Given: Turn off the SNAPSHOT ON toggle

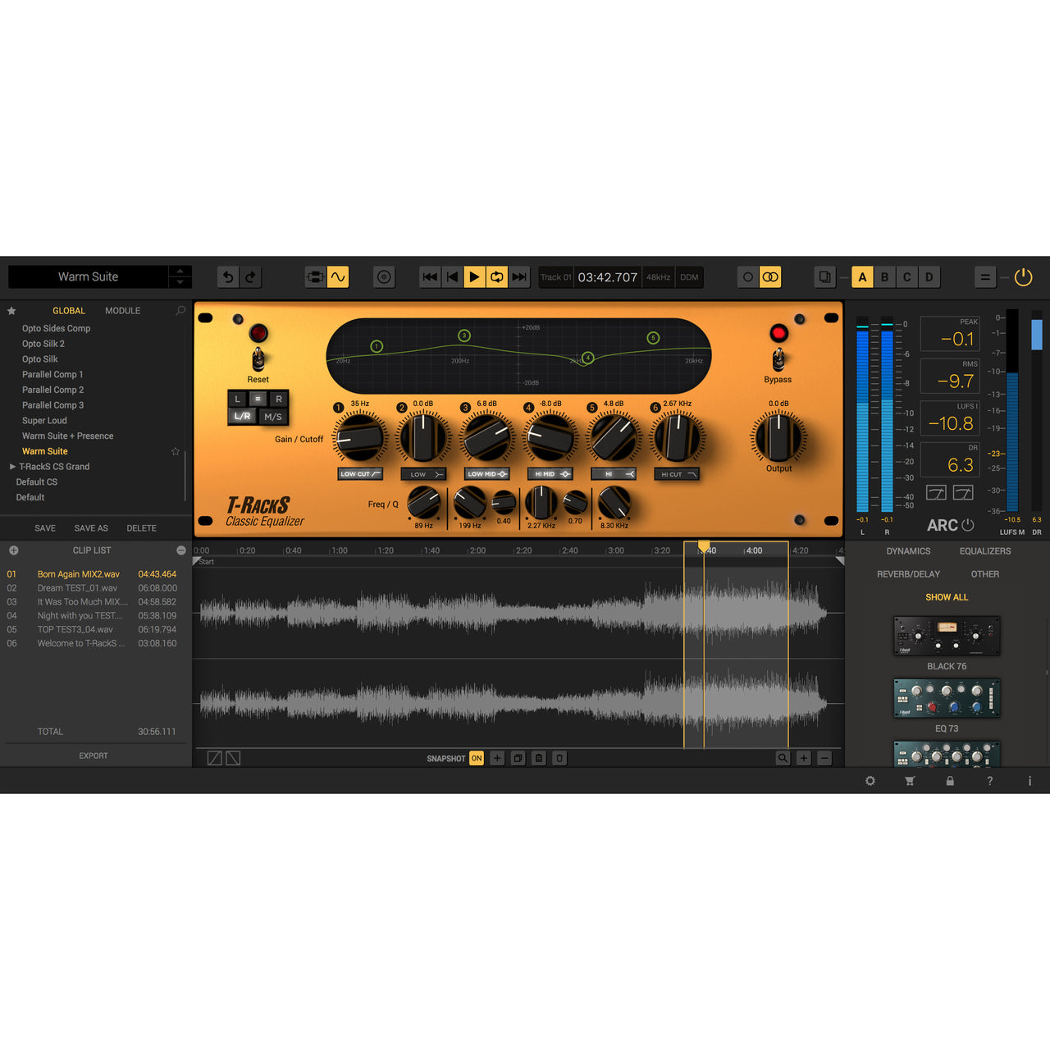Looking at the screenshot, I should [477, 759].
